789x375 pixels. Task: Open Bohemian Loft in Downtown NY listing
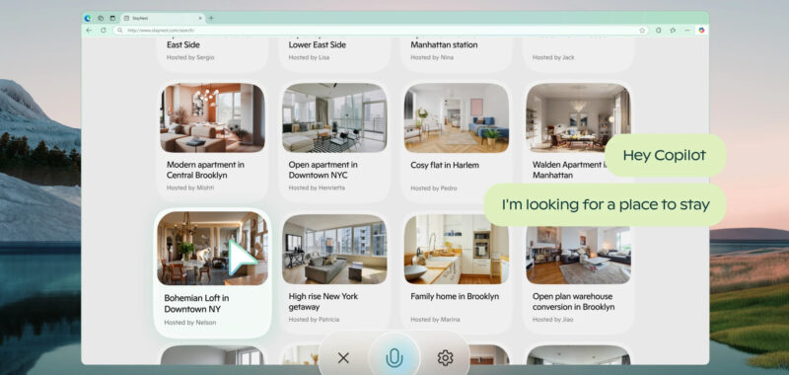[212, 273]
